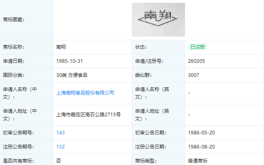
Task: Click the 注册公告日期 label
Action: (151, 146)
